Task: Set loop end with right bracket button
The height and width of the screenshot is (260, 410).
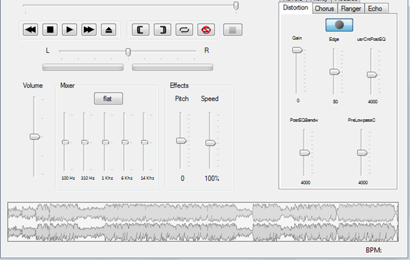Action: 162,29
